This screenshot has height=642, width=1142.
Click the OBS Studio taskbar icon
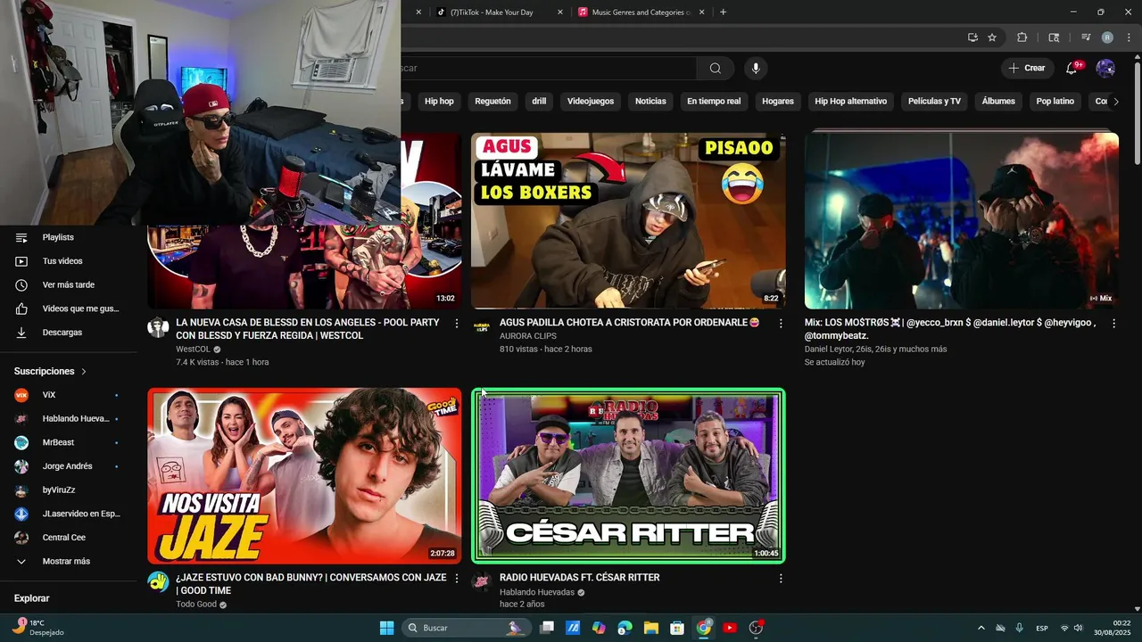click(x=757, y=628)
